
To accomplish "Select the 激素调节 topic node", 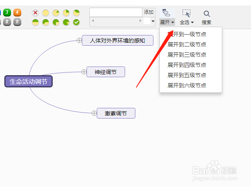I will [116, 113].
